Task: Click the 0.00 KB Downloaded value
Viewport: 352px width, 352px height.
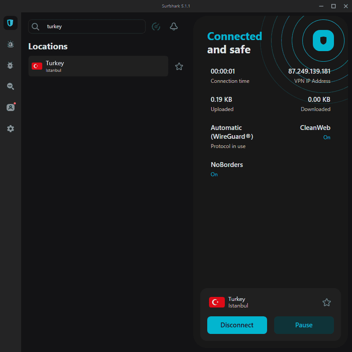Action: 319,100
